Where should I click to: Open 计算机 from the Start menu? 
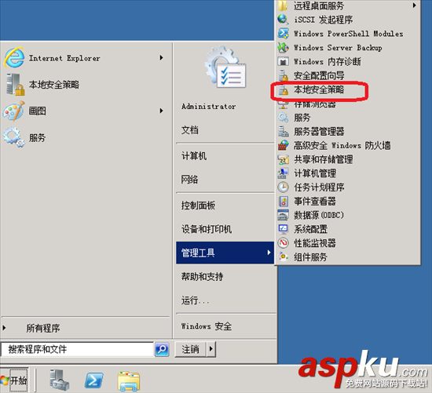(194, 156)
